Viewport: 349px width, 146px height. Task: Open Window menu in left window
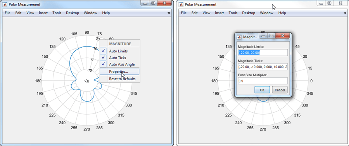coord(90,13)
